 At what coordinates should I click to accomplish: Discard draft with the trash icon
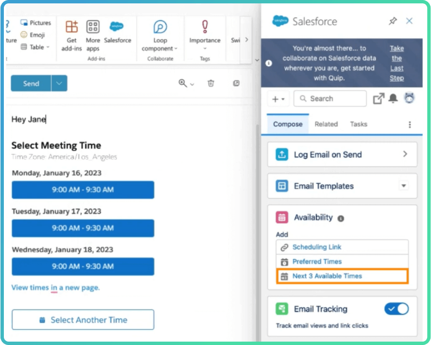(211, 83)
